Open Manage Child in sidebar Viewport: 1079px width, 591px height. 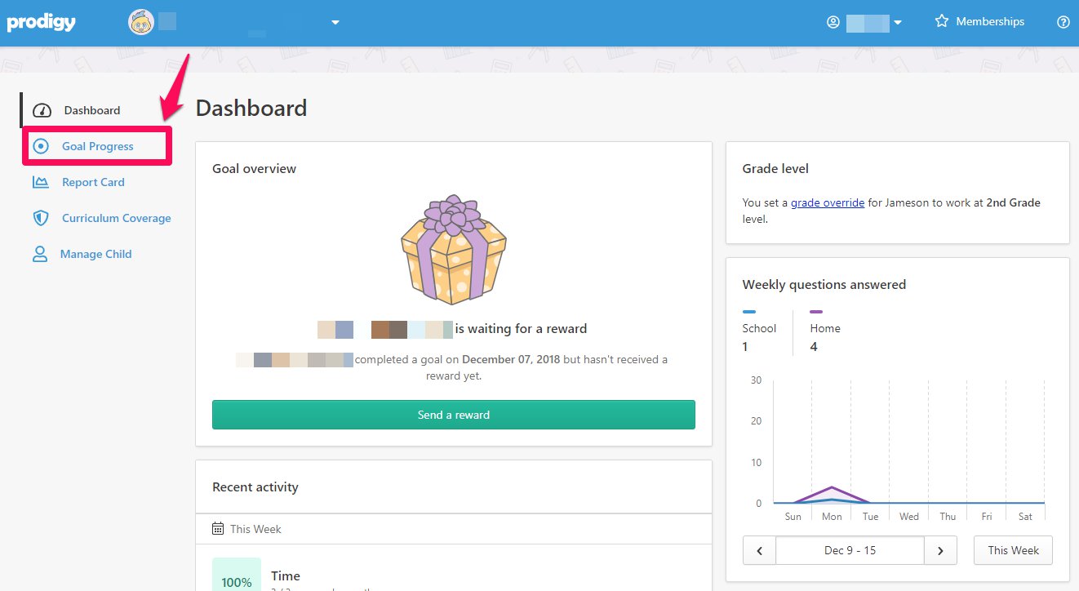click(x=95, y=254)
